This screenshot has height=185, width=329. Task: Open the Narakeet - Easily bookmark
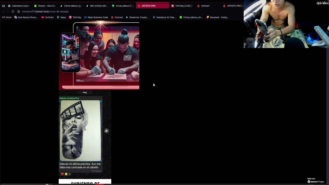[217, 17]
